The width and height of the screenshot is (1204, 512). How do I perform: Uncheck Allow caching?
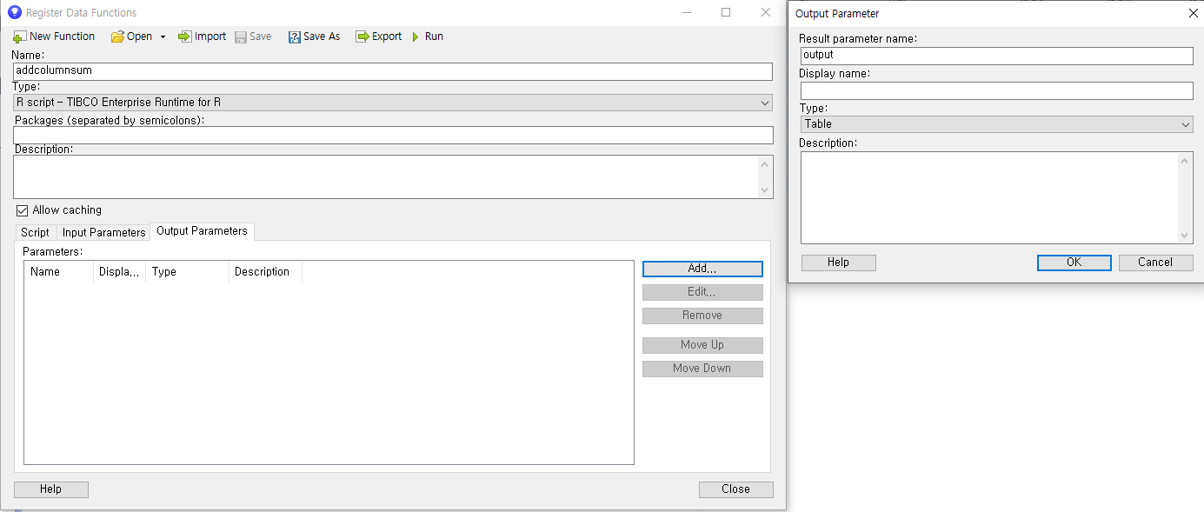click(x=23, y=210)
